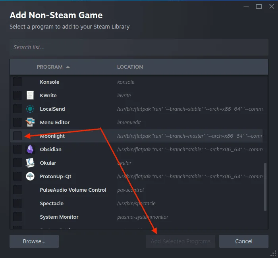Tick the Konsole checkbox
The width and height of the screenshot is (278, 258).
coord(17,82)
